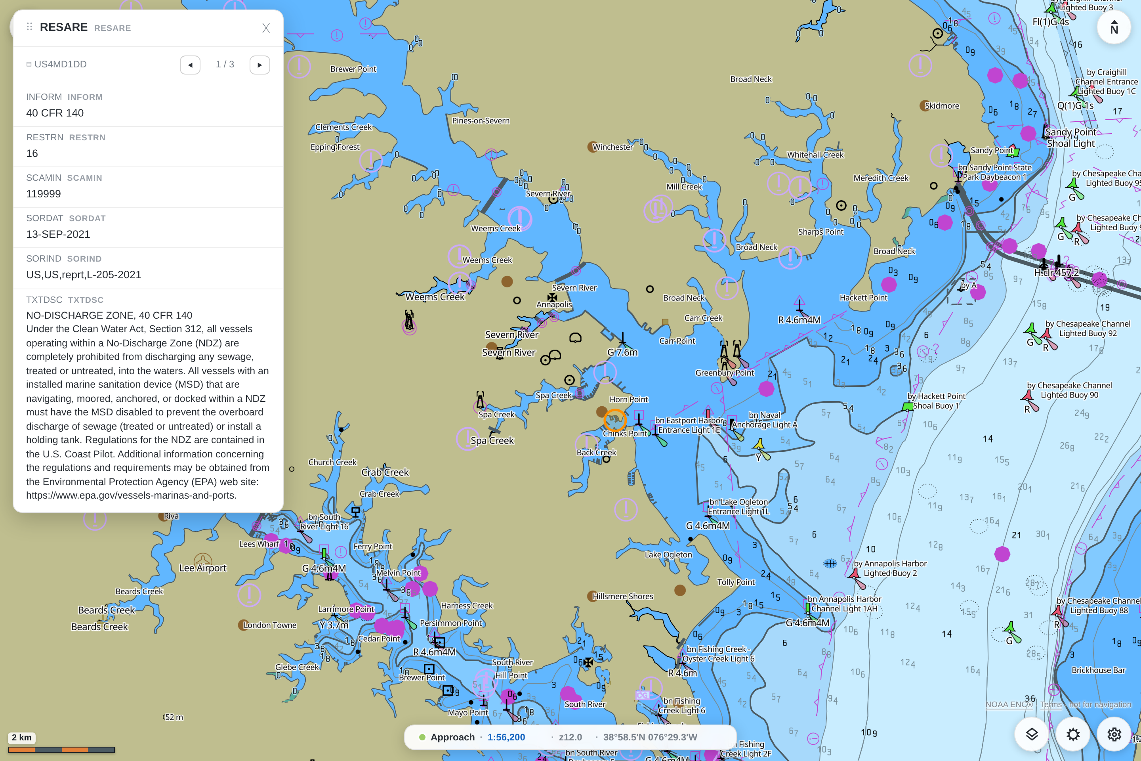Click the London Towne landmark dot
Image resolution: width=1141 pixels, height=761 pixels.
(243, 625)
